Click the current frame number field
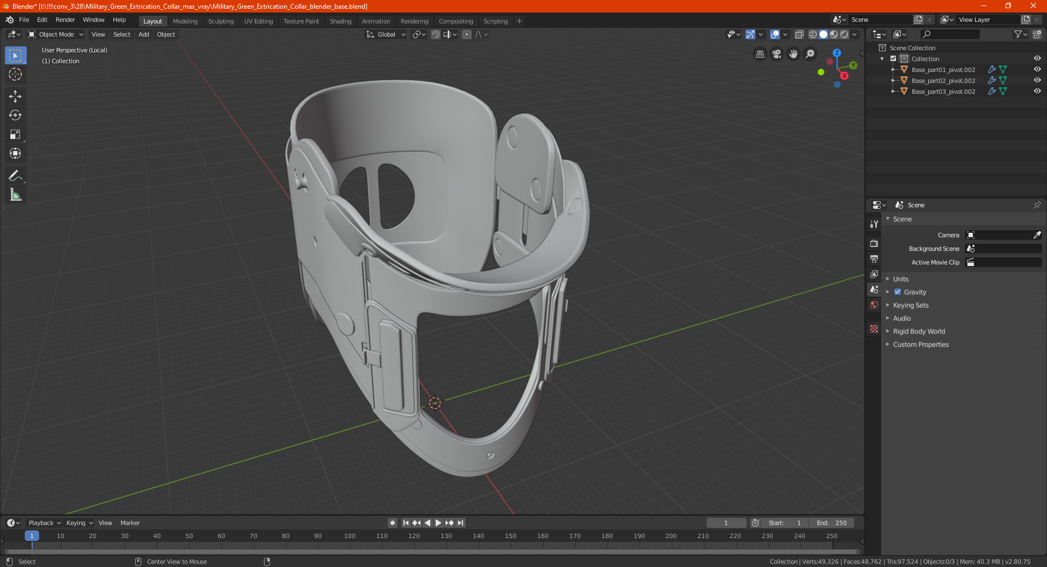Viewport: 1047px width, 567px height. [726, 523]
